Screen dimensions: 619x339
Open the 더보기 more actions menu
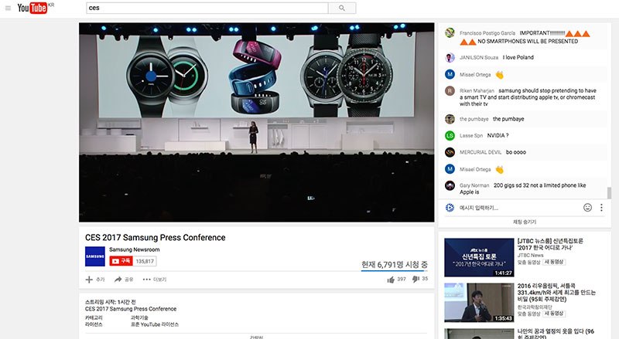[154, 280]
